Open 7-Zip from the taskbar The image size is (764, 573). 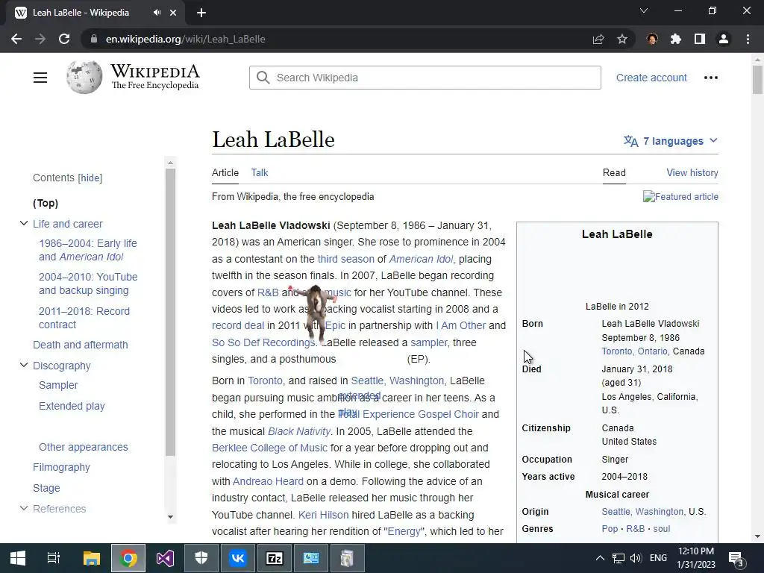(275, 558)
